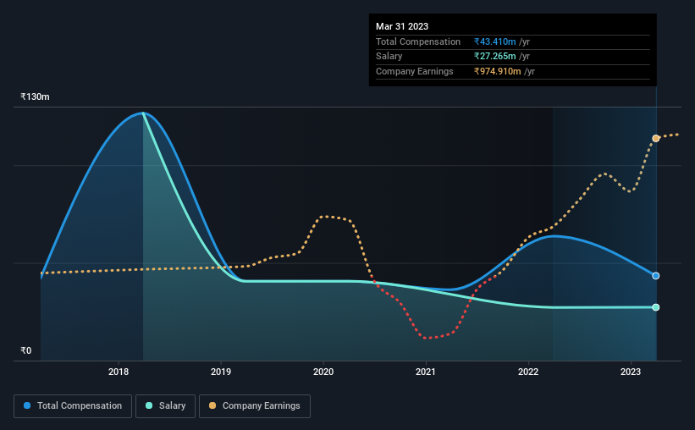This screenshot has height=430, width=695.
Task: Click the 2020 x-axis label
Action: click(323, 372)
